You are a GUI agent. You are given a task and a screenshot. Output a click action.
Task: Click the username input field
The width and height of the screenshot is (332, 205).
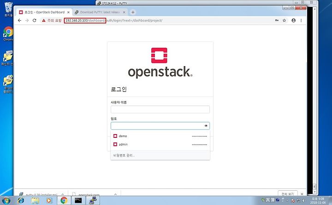[160, 109]
